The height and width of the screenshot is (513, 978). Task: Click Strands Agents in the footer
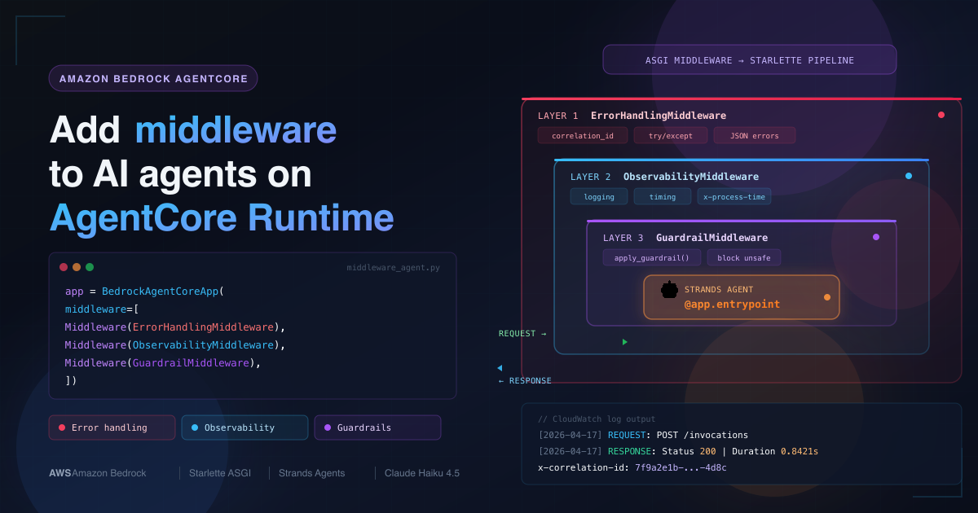point(312,473)
